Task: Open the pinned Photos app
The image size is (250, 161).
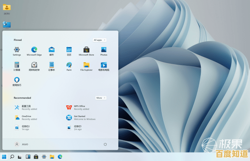Action: [104, 50]
